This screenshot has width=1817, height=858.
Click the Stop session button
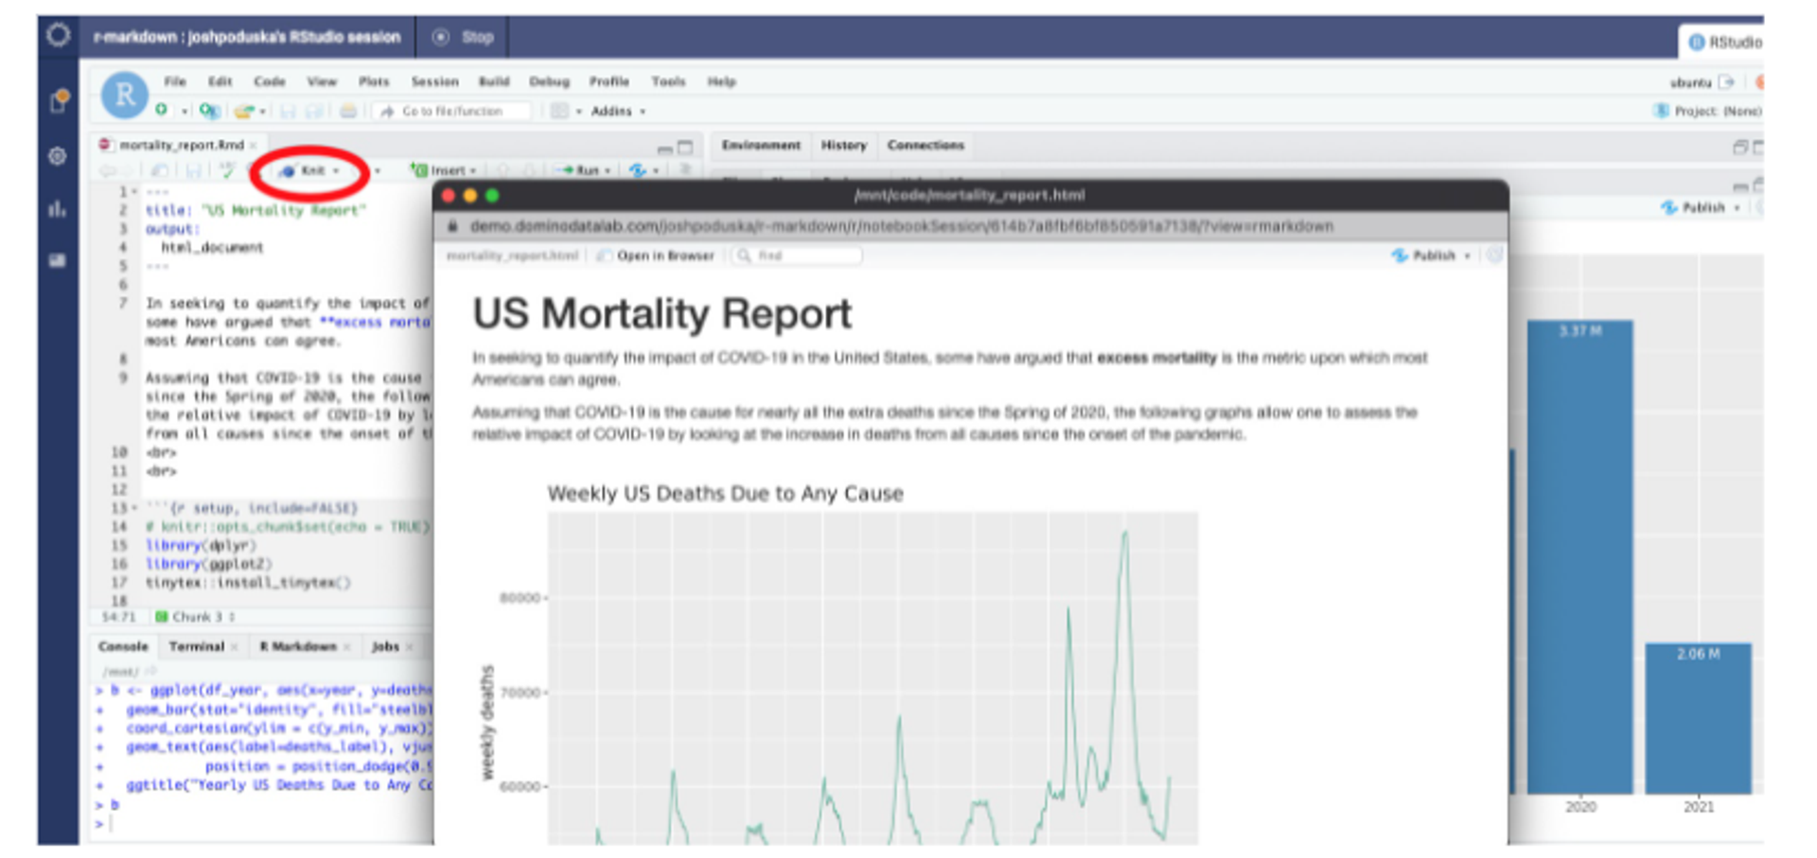point(464,37)
